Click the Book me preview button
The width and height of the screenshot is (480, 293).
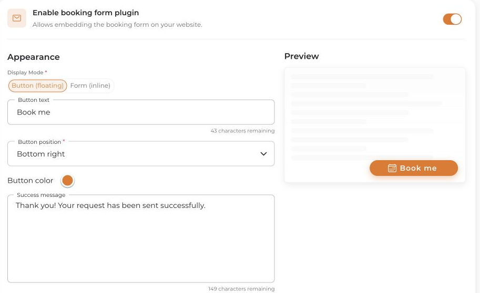(414, 168)
